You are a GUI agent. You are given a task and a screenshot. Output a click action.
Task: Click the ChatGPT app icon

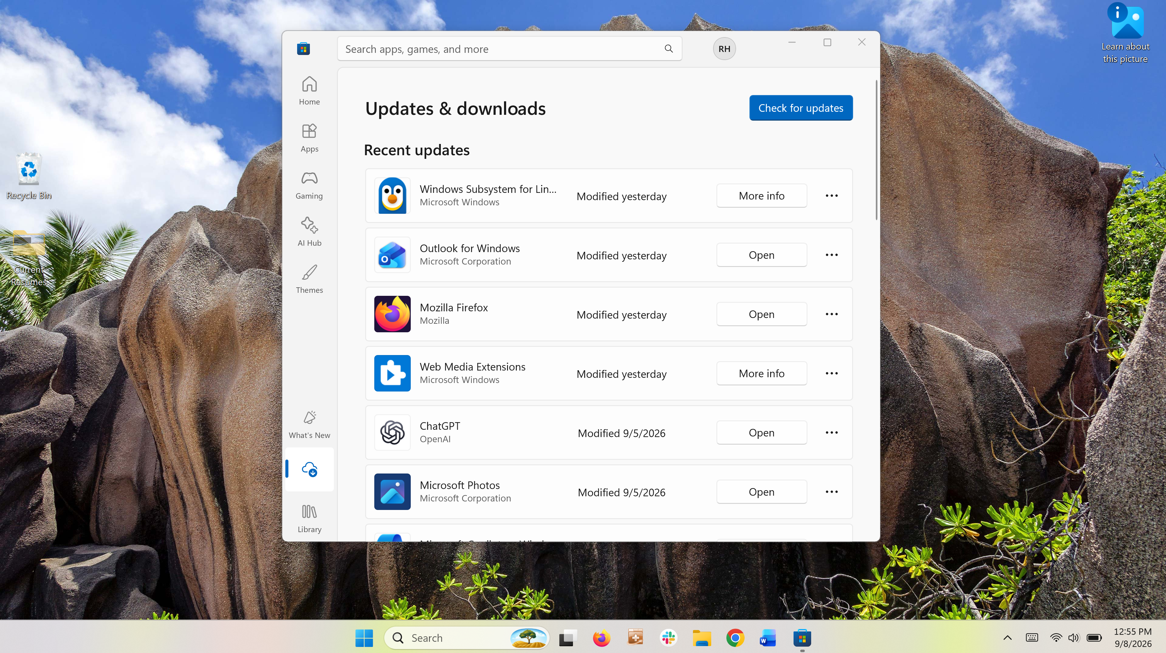(392, 432)
